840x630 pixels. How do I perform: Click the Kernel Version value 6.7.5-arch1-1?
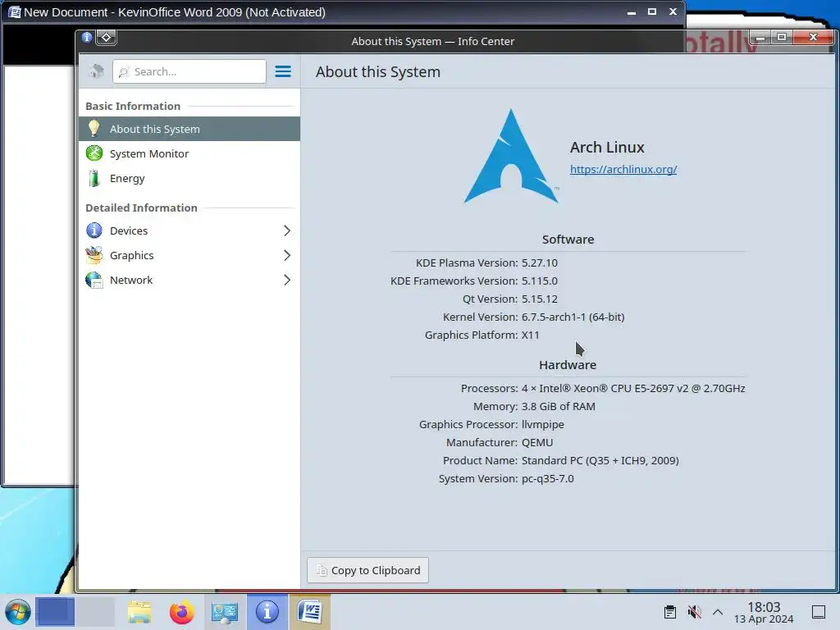click(x=573, y=317)
